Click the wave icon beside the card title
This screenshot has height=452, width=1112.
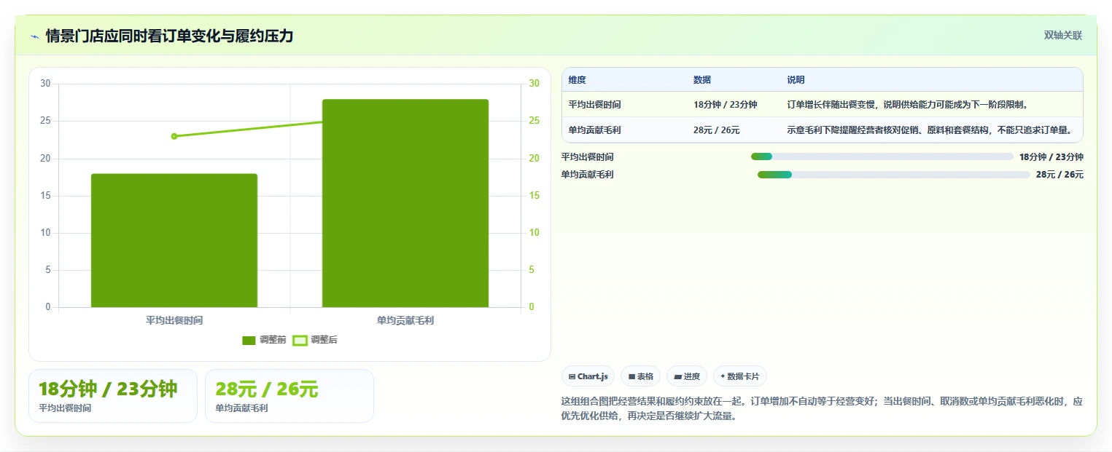(x=34, y=36)
